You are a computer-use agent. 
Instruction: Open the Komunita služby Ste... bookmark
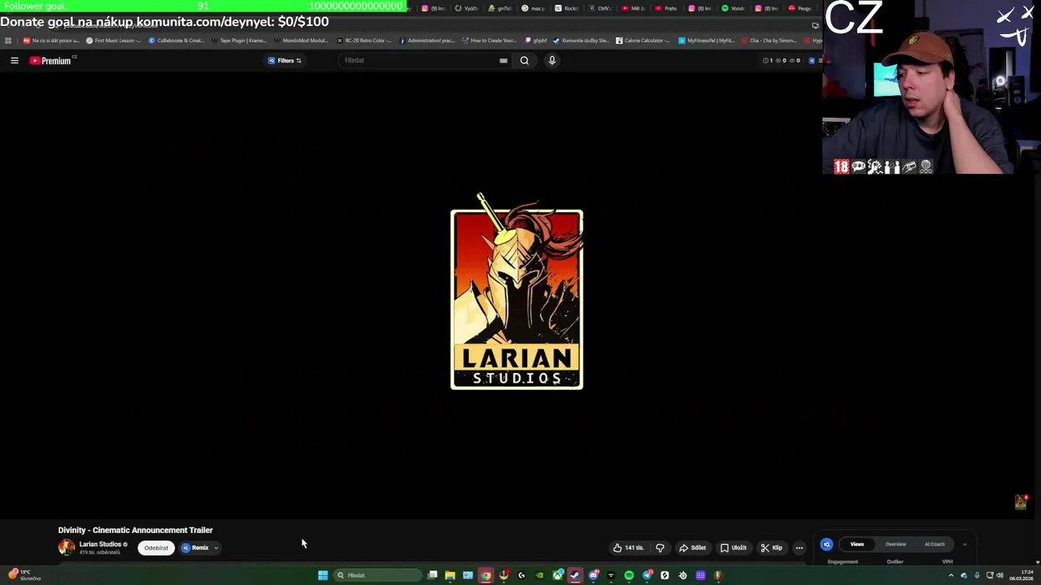click(580, 40)
